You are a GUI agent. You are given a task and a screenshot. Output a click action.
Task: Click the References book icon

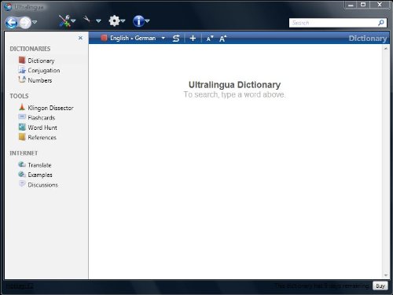[x=22, y=137]
